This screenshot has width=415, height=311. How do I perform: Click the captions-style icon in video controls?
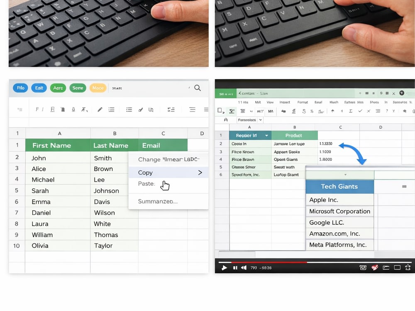363,267
